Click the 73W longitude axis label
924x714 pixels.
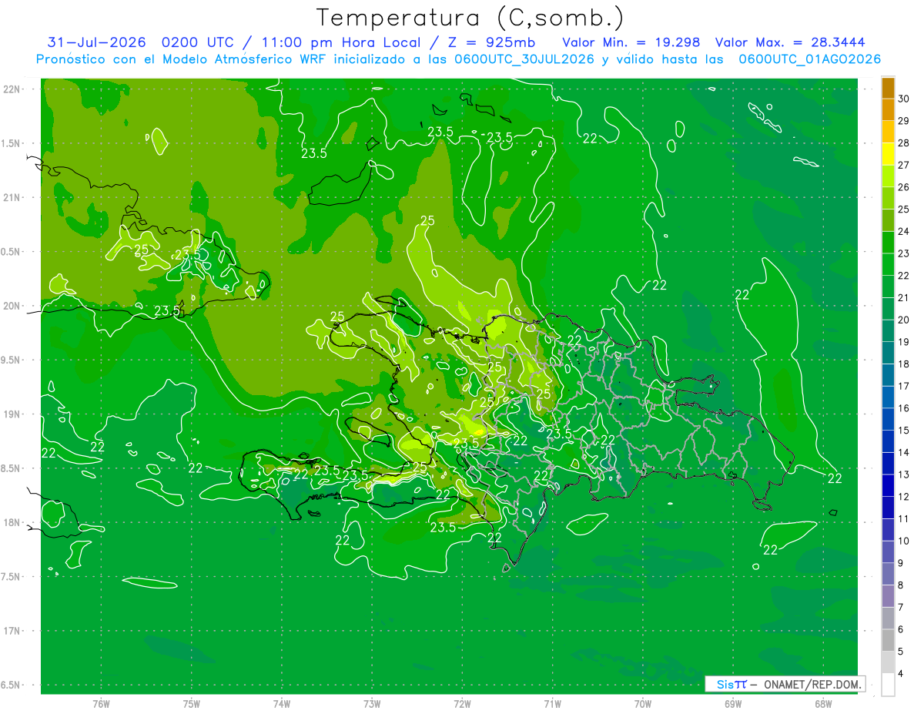coord(372,704)
